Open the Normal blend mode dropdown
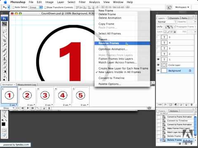The height and width of the screenshot is (148, 198). 167,22
